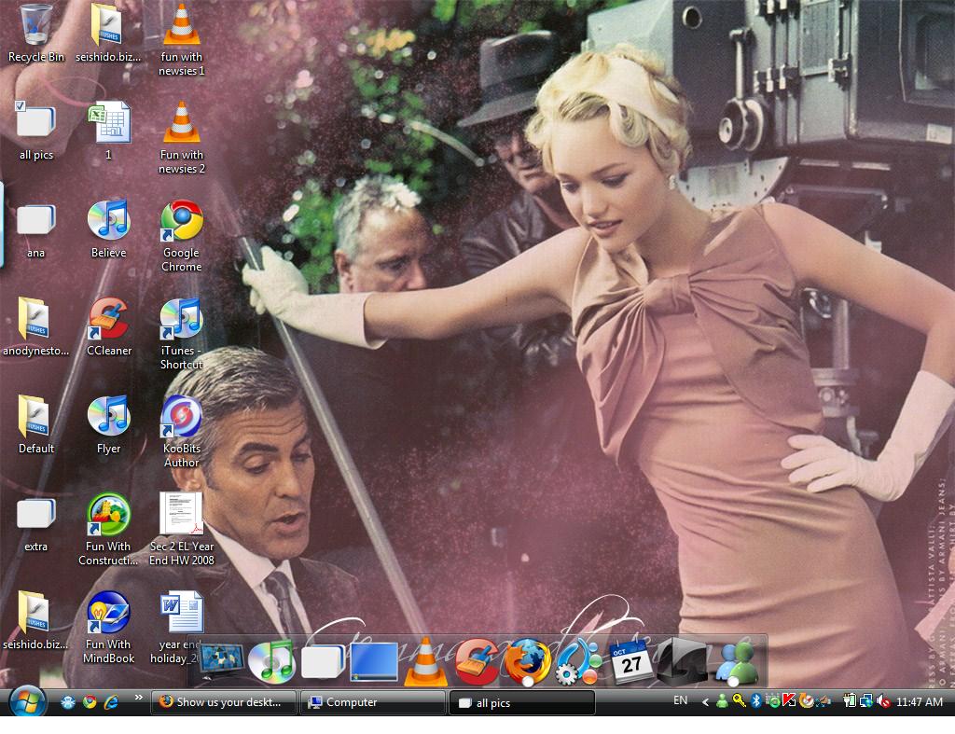Open the iTunes desktop shortcut
The height and width of the screenshot is (734, 955).
coord(181,320)
